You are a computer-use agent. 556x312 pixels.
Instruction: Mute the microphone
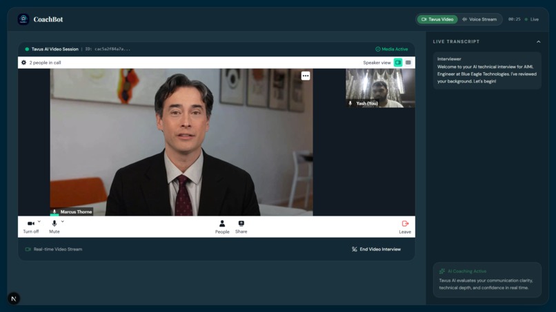coord(54,227)
